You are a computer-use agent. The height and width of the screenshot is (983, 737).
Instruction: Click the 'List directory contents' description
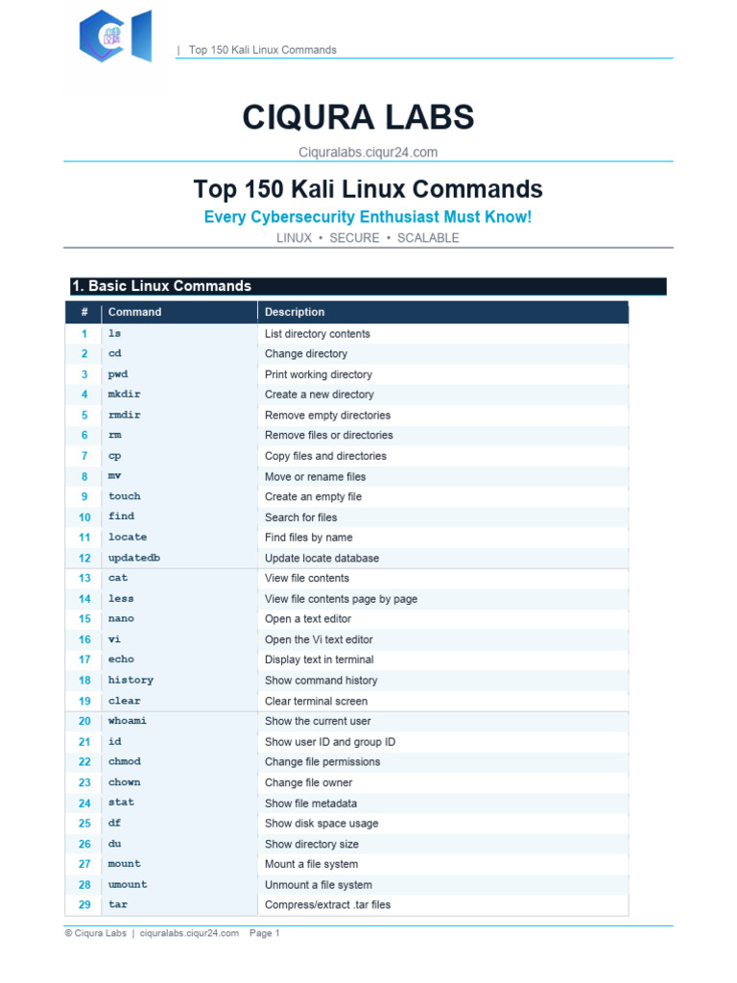[317, 334]
